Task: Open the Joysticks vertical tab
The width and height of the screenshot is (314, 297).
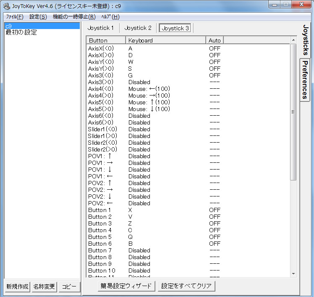Action: [305, 40]
